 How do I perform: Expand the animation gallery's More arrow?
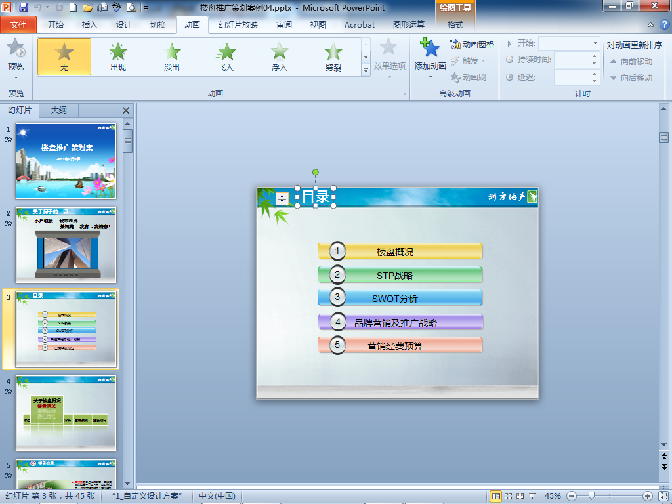tap(366, 70)
